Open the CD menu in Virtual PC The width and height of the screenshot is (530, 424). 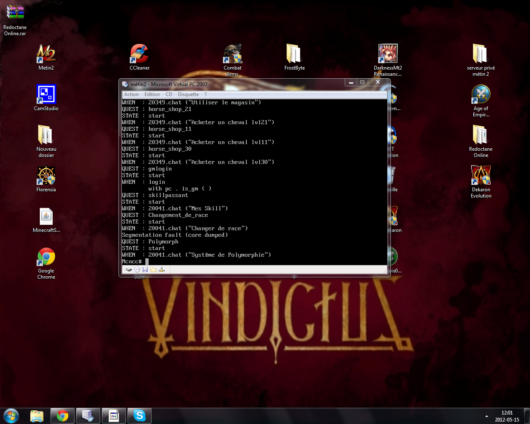pos(169,94)
